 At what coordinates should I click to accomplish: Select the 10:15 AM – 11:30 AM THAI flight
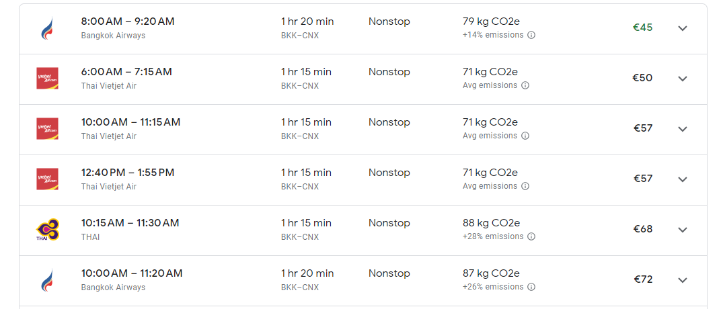tap(363, 230)
